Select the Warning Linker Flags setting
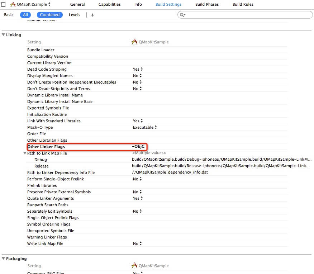The width and height of the screenshot is (314, 274). [x=47, y=237]
